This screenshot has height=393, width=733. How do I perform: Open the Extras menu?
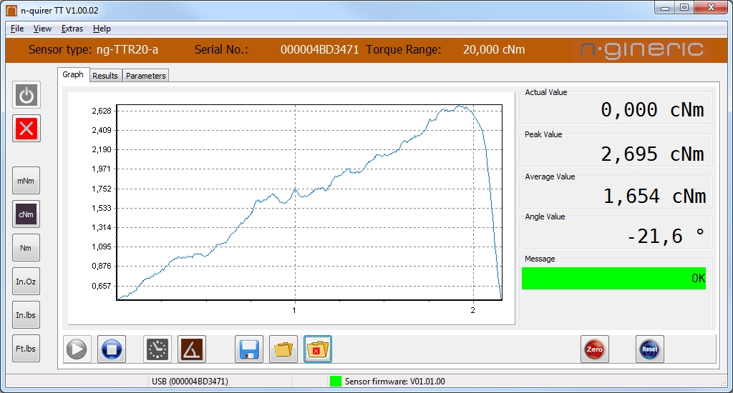[72, 29]
